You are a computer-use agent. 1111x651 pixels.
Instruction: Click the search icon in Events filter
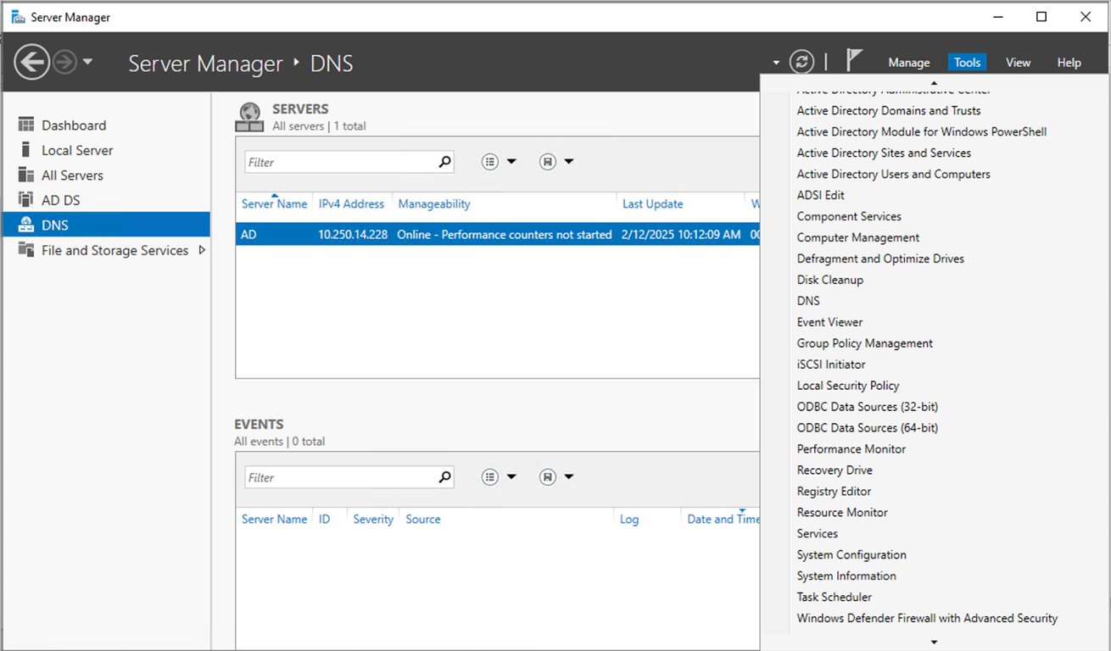(x=444, y=477)
